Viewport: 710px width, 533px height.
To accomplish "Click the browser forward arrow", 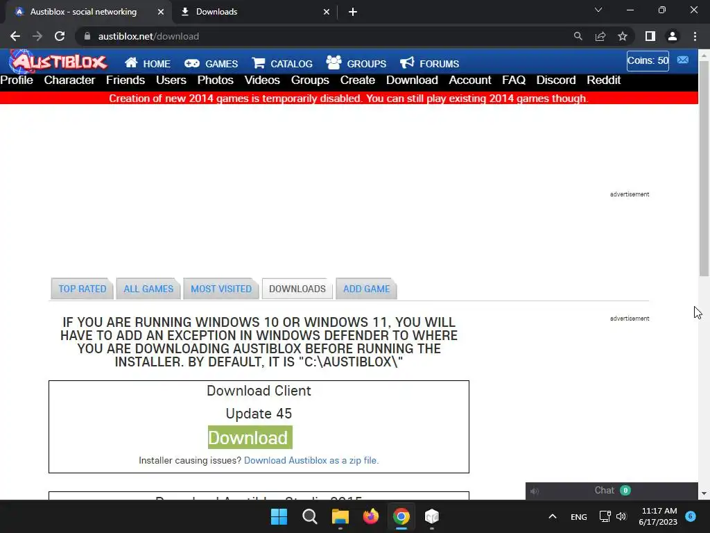I will (x=37, y=36).
